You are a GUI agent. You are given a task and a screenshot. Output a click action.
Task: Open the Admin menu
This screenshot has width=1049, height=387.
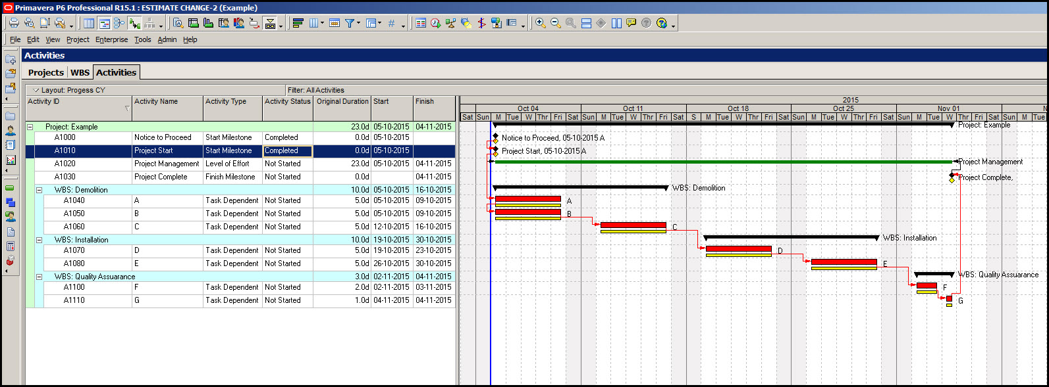tap(167, 39)
